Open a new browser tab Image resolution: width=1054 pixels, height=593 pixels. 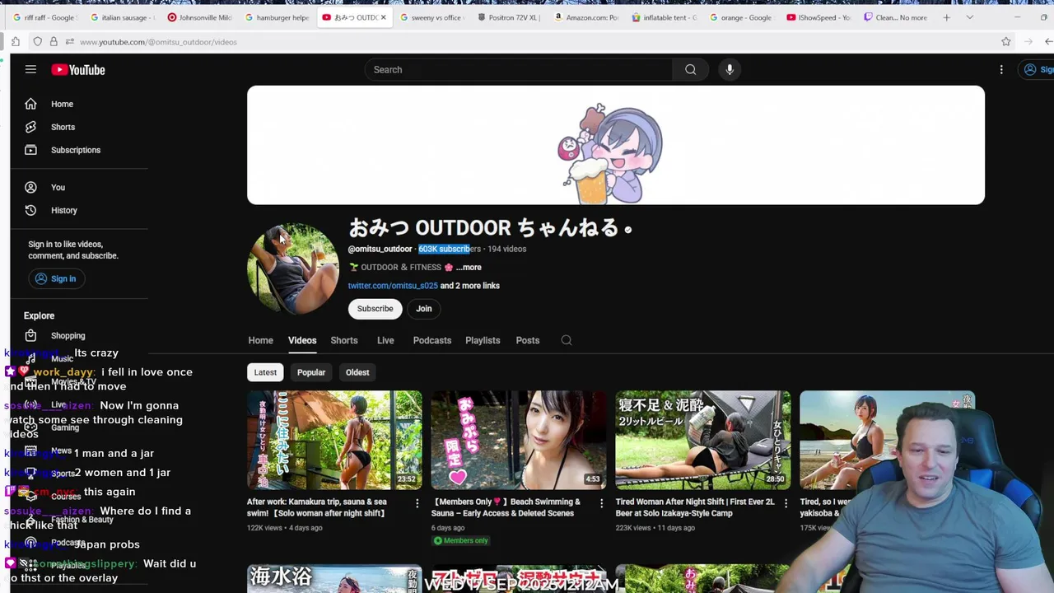(946, 17)
